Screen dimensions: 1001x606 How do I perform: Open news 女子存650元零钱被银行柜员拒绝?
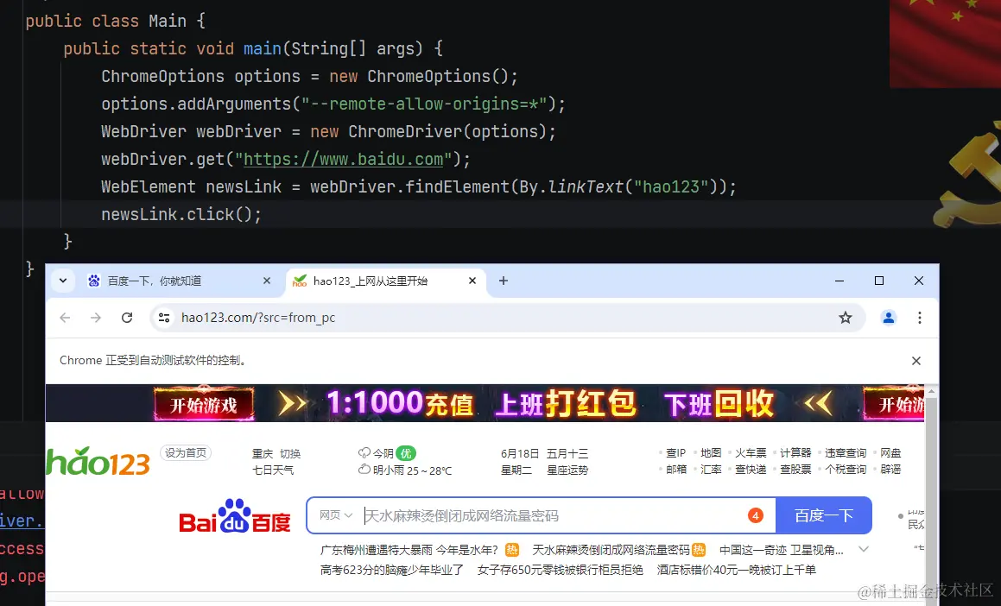click(x=560, y=570)
